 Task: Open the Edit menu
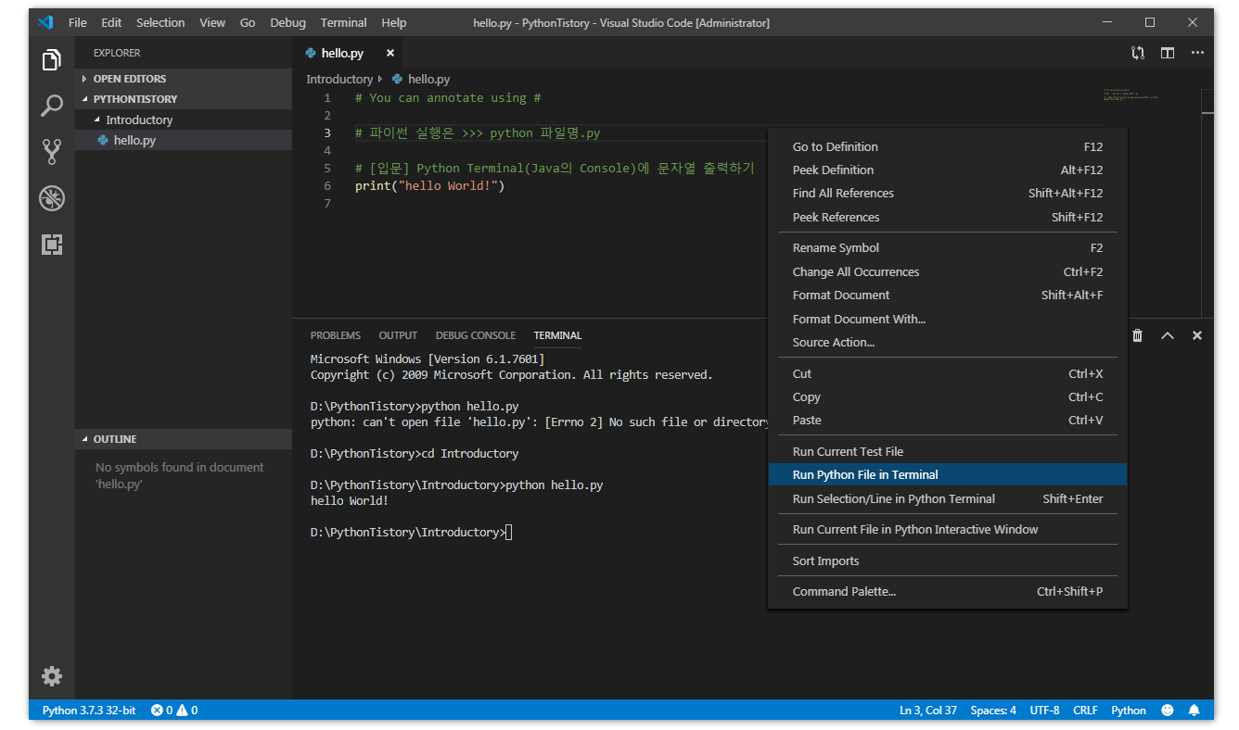pos(111,22)
